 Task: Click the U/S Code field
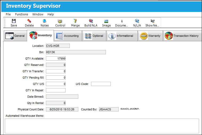pyautogui.click(x=101, y=84)
